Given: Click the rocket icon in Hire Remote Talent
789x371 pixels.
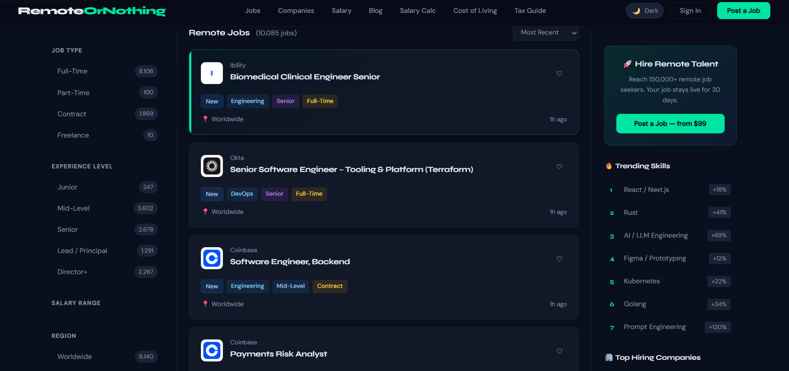Looking at the screenshot, I should coord(627,64).
